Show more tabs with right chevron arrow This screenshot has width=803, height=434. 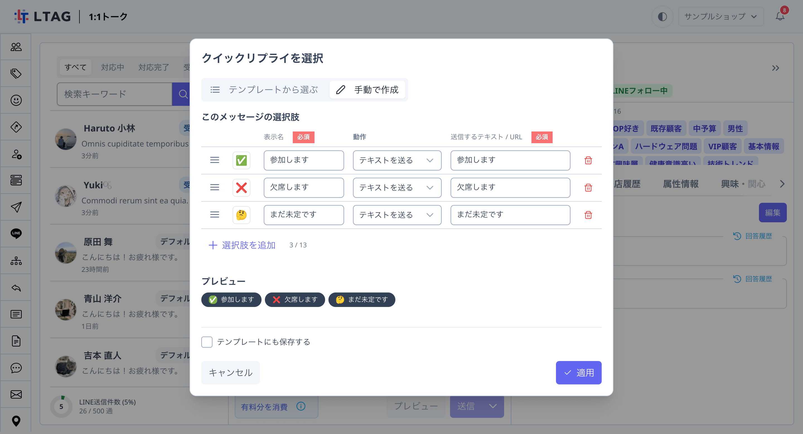pyautogui.click(x=782, y=184)
